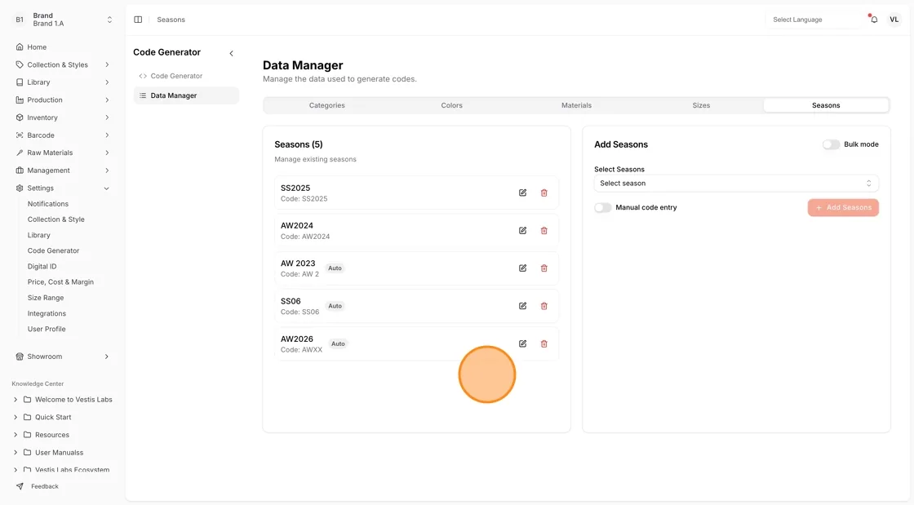
Task: Expand the Quick Start folder
Action: [16, 417]
